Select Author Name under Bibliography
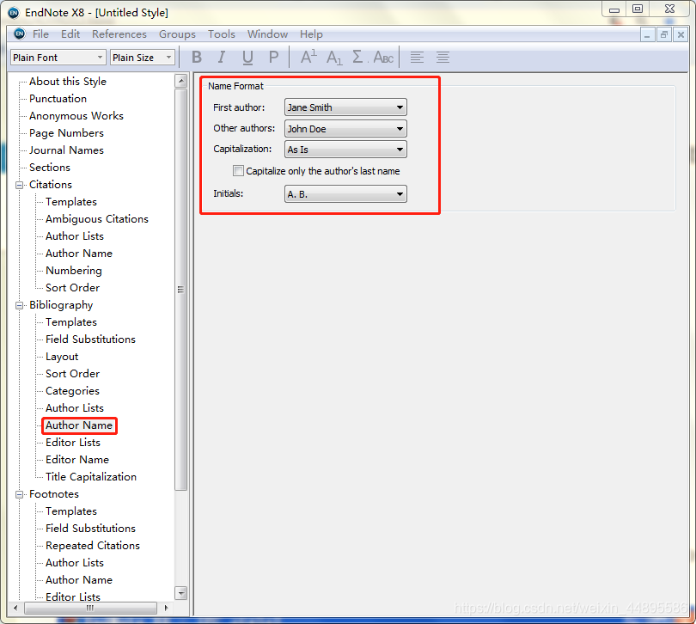This screenshot has height=624, width=696. (79, 425)
